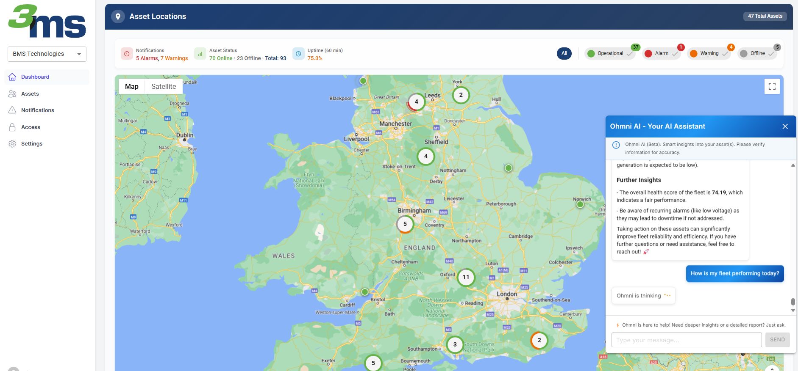798x371 pixels.
Task: Click the Assets people icon
Action: point(12,94)
